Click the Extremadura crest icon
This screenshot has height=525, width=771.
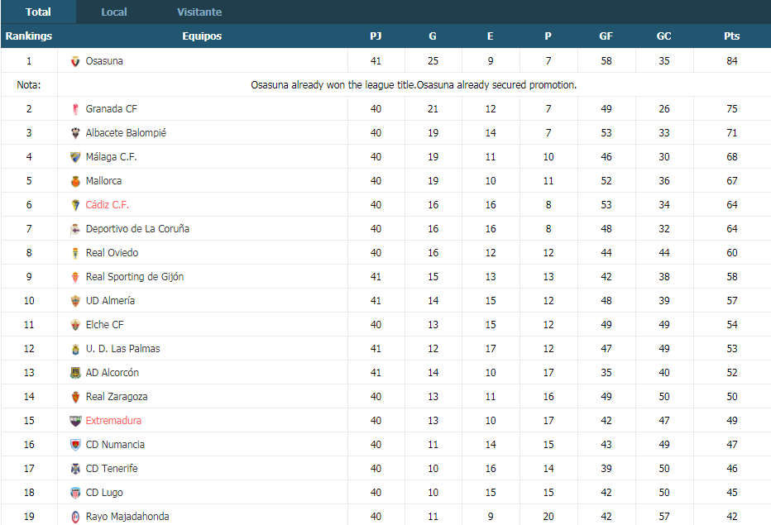tap(75, 421)
